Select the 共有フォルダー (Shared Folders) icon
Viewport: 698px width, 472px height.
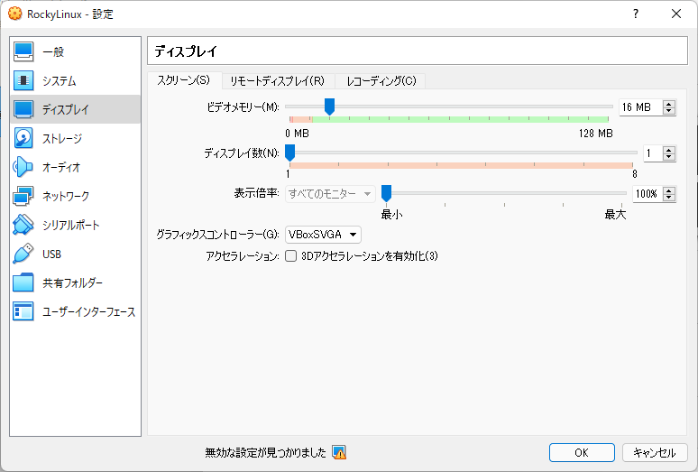23,283
